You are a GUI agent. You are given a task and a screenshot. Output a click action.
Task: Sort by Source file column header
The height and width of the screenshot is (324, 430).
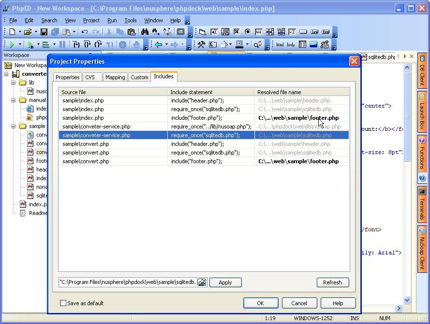(x=113, y=92)
